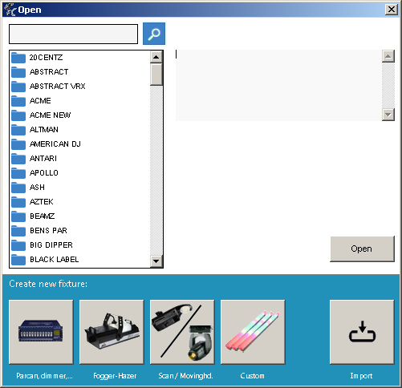Select the BIG DIPPER folder
Image resolution: width=402 pixels, height=388 pixels.
(x=80, y=245)
